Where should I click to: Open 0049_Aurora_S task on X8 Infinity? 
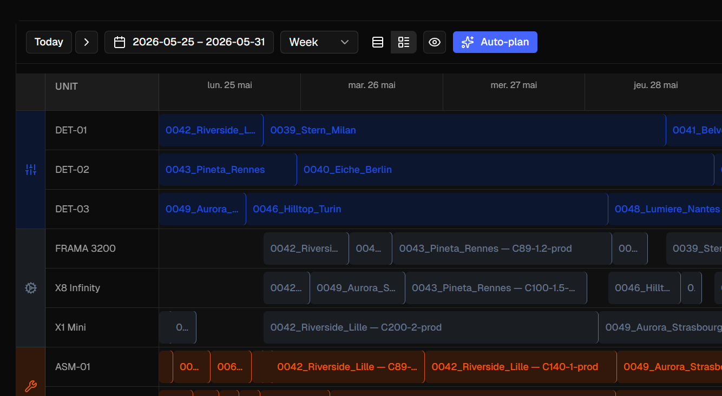(x=357, y=288)
